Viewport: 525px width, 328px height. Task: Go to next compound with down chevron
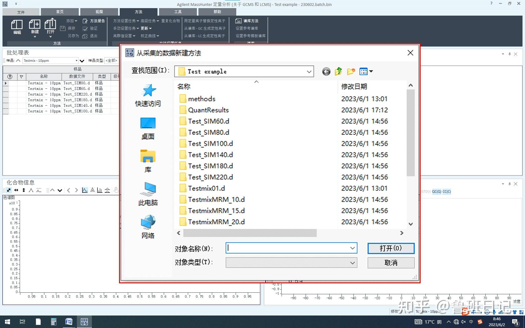tap(60, 190)
